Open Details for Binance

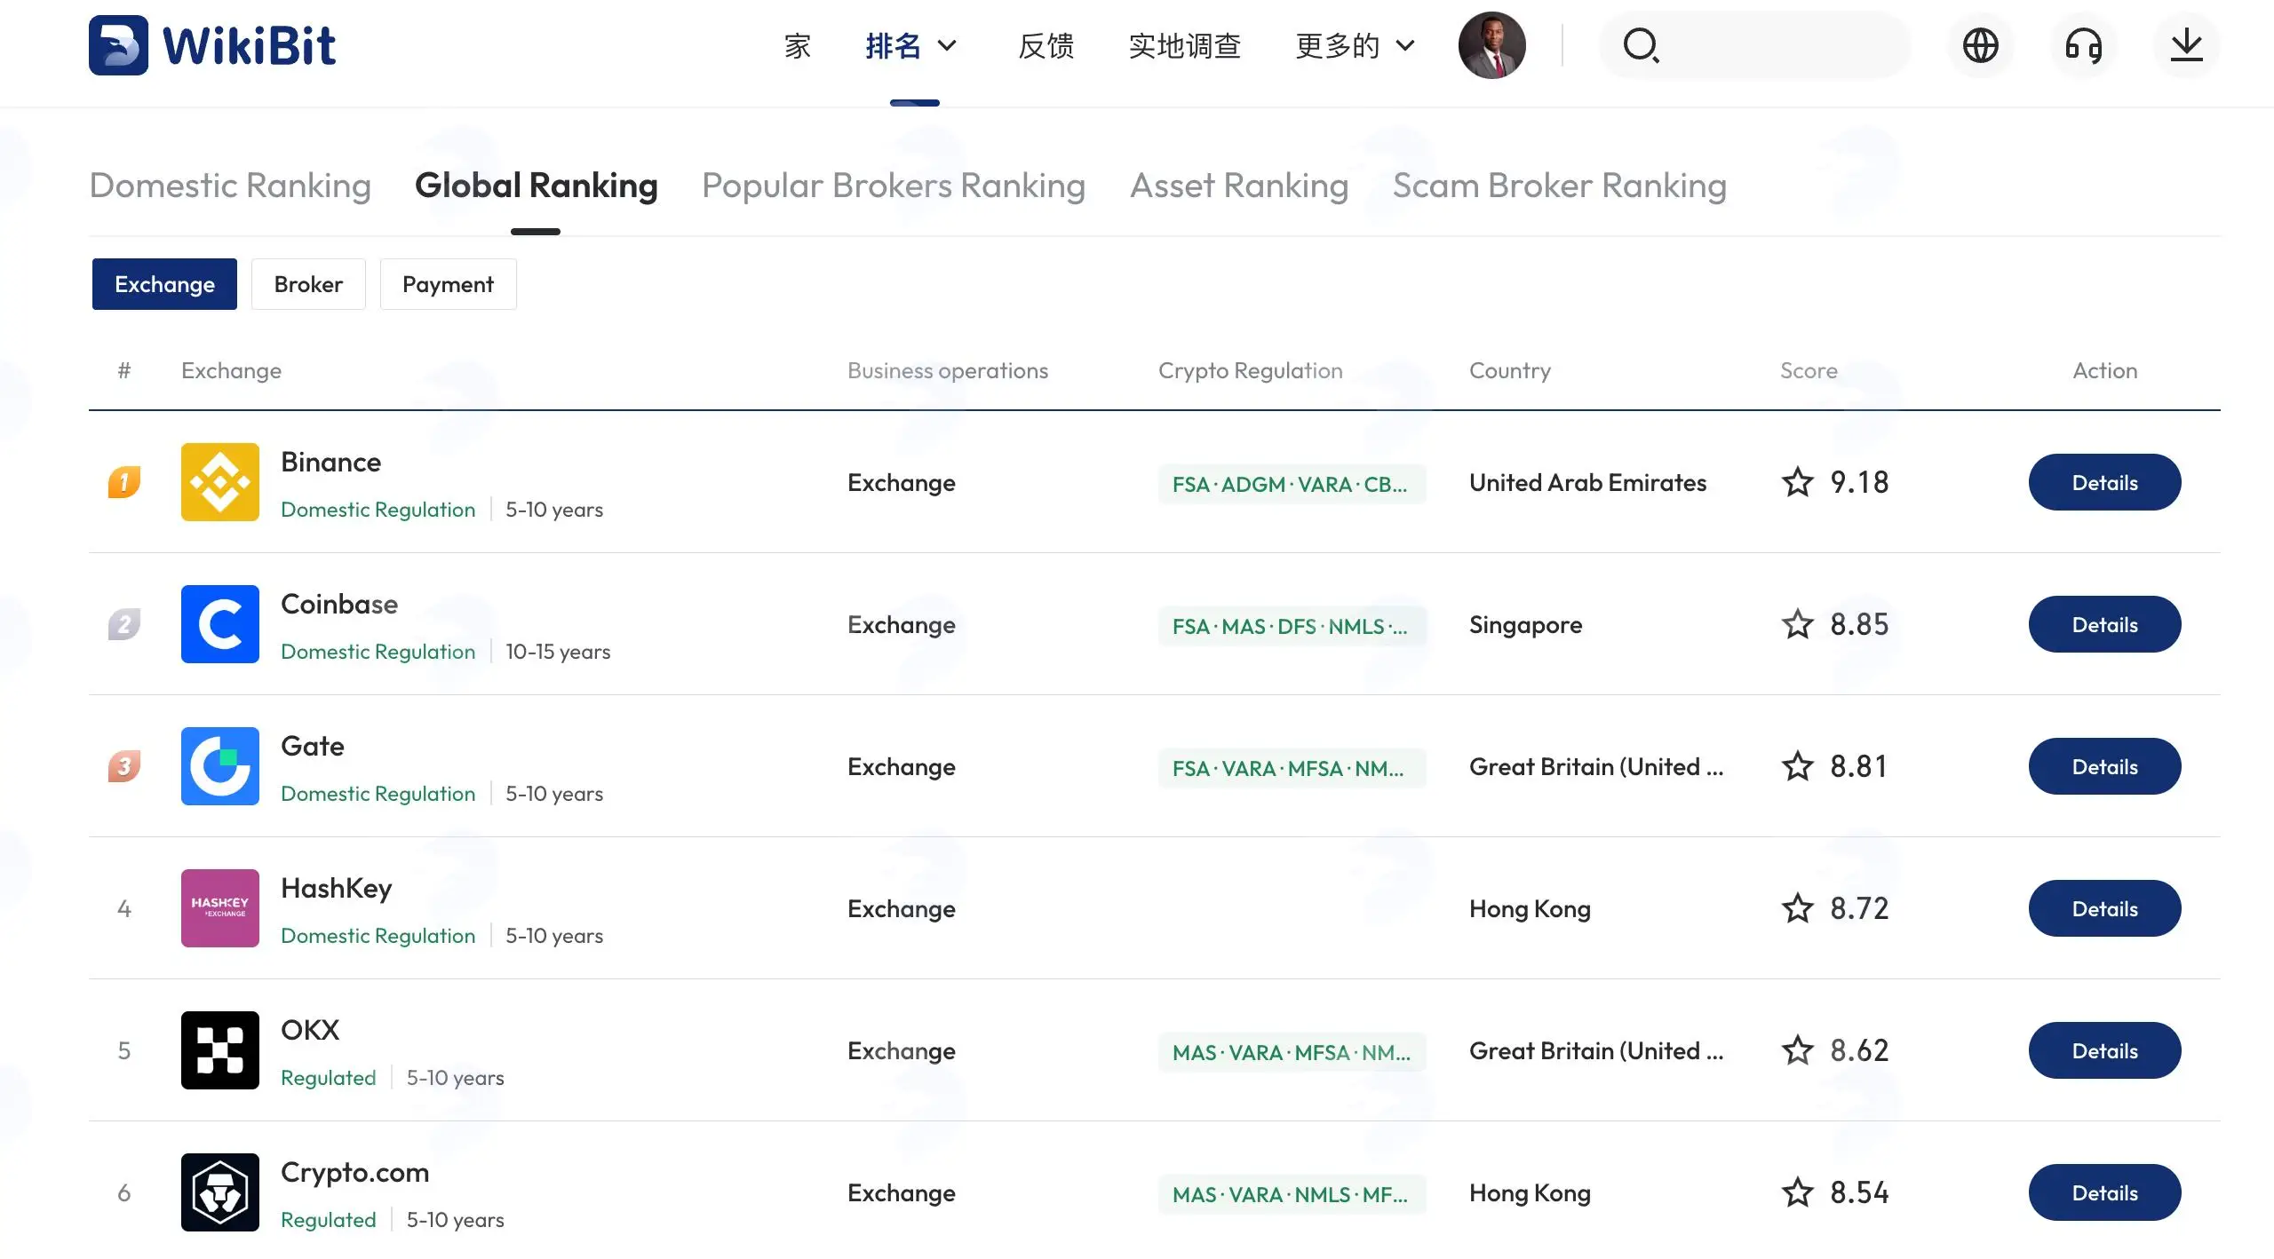(x=2104, y=482)
